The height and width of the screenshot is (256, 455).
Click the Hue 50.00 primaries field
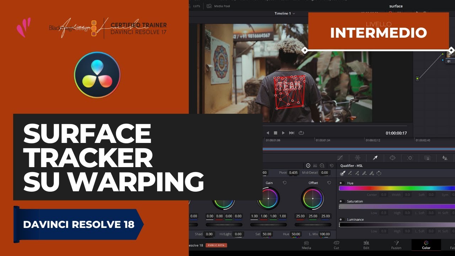295,234
